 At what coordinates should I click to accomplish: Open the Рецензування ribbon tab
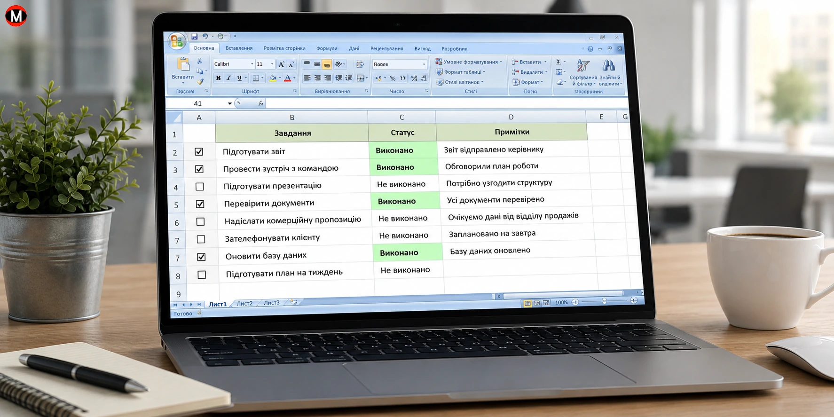coord(386,48)
